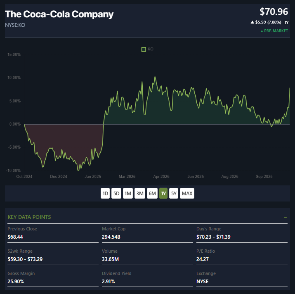
Task: Collapse the Key Data Points section
Action: pos(285,217)
